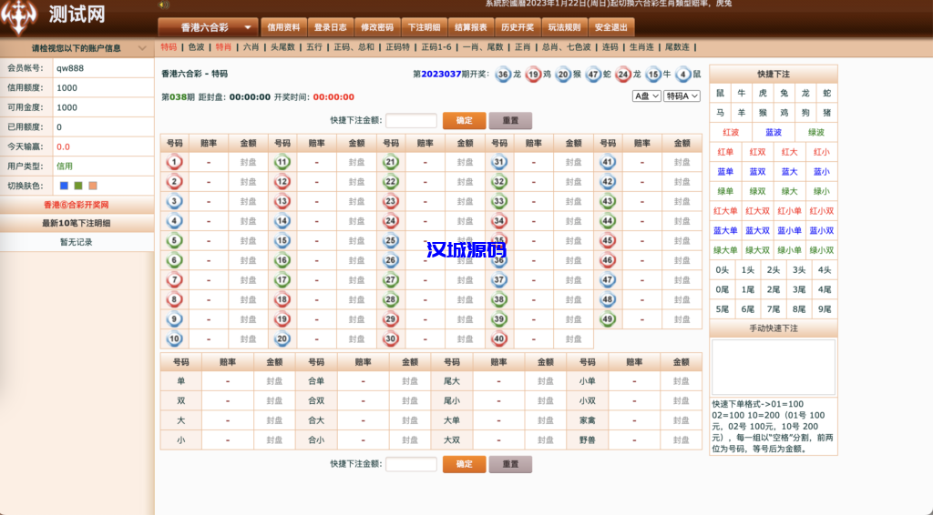
Task: Click drawn result ball 4
Action: click(683, 75)
